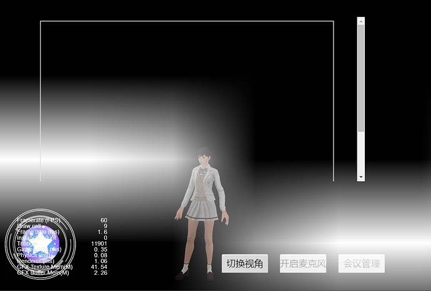Click the GFX Texture Mem value 41.54
Image resolution: width=431 pixels, height=291 pixels.
(99, 267)
